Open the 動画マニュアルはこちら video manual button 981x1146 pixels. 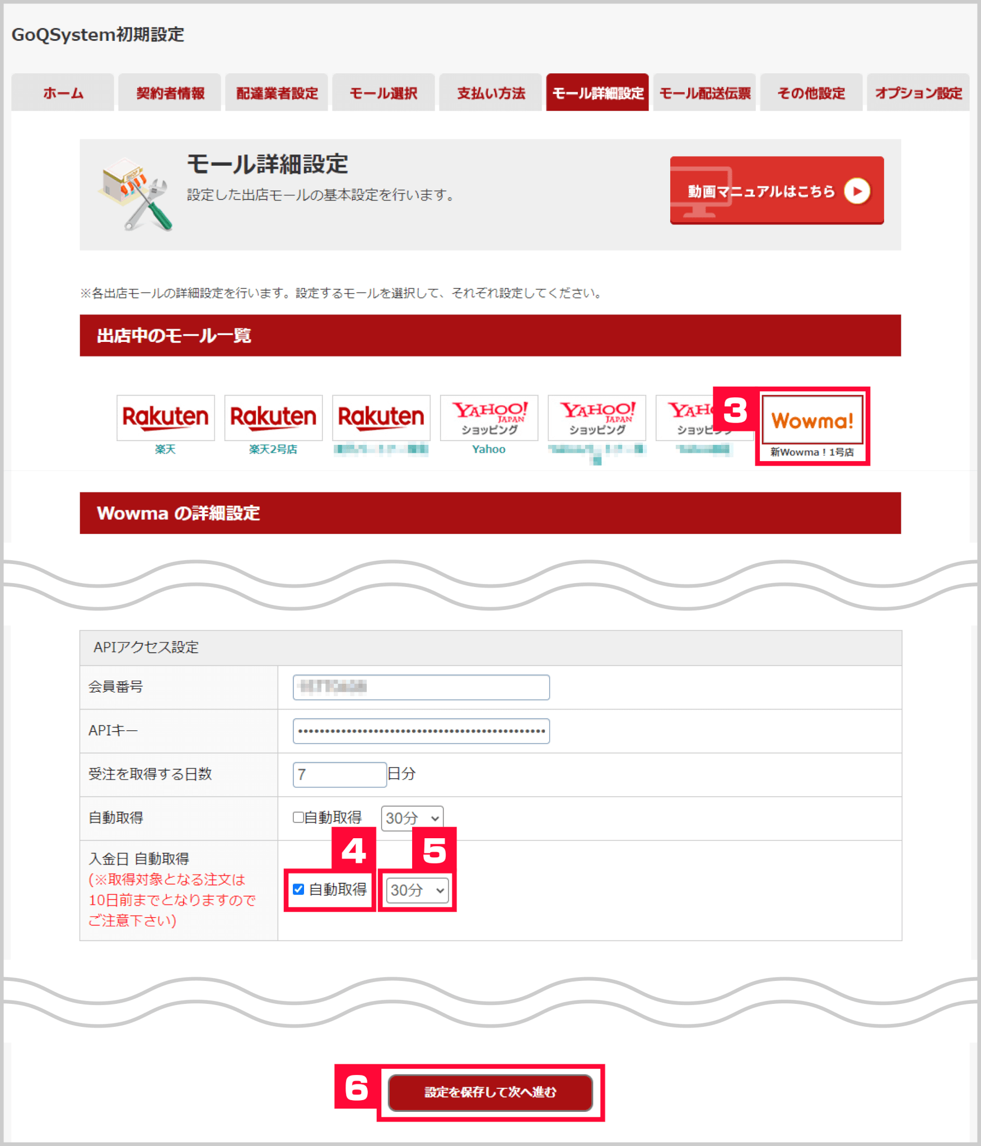[x=777, y=190]
